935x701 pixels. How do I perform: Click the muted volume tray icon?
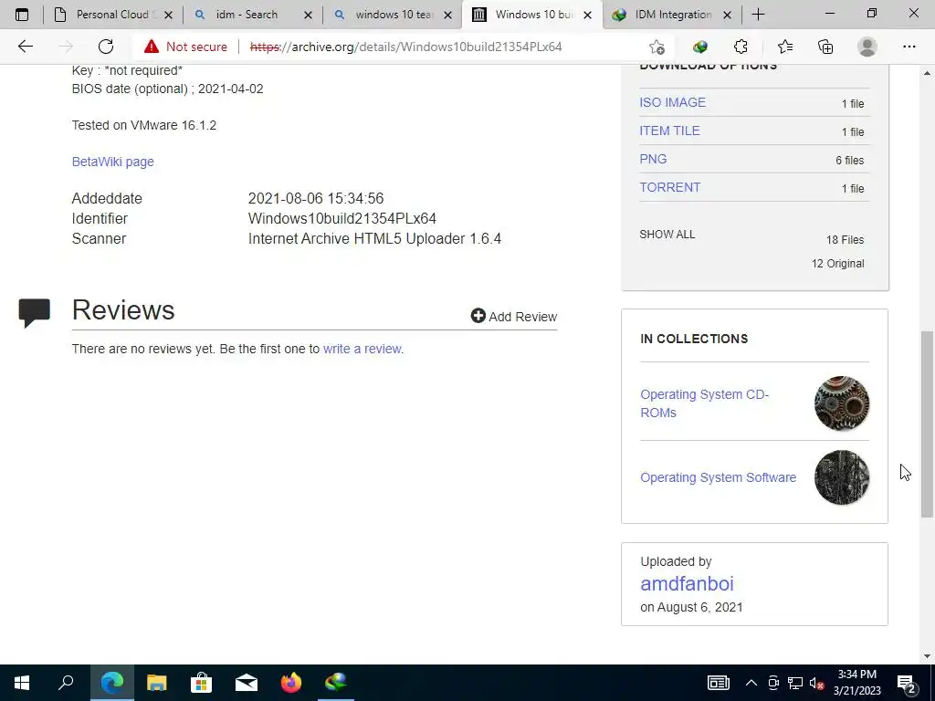[x=817, y=683]
